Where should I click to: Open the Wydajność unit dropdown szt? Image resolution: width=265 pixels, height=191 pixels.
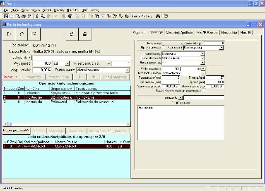coord(67,64)
